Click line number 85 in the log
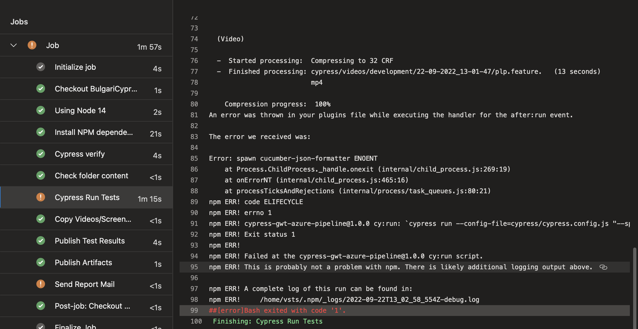Viewport: 638px width, 329px height. point(194,158)
